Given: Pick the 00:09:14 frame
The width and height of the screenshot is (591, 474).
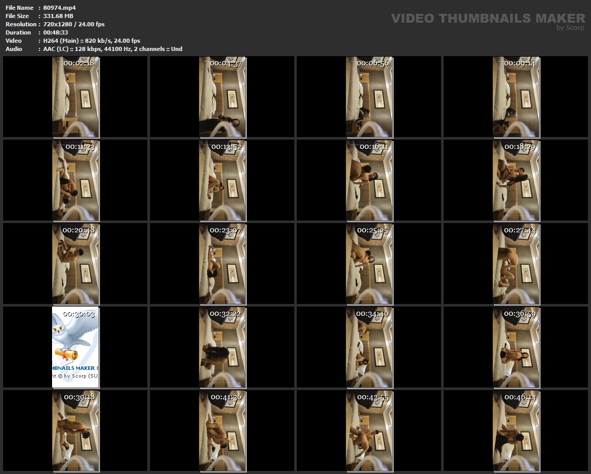Looking at the screenshot, I should (516, 97).
